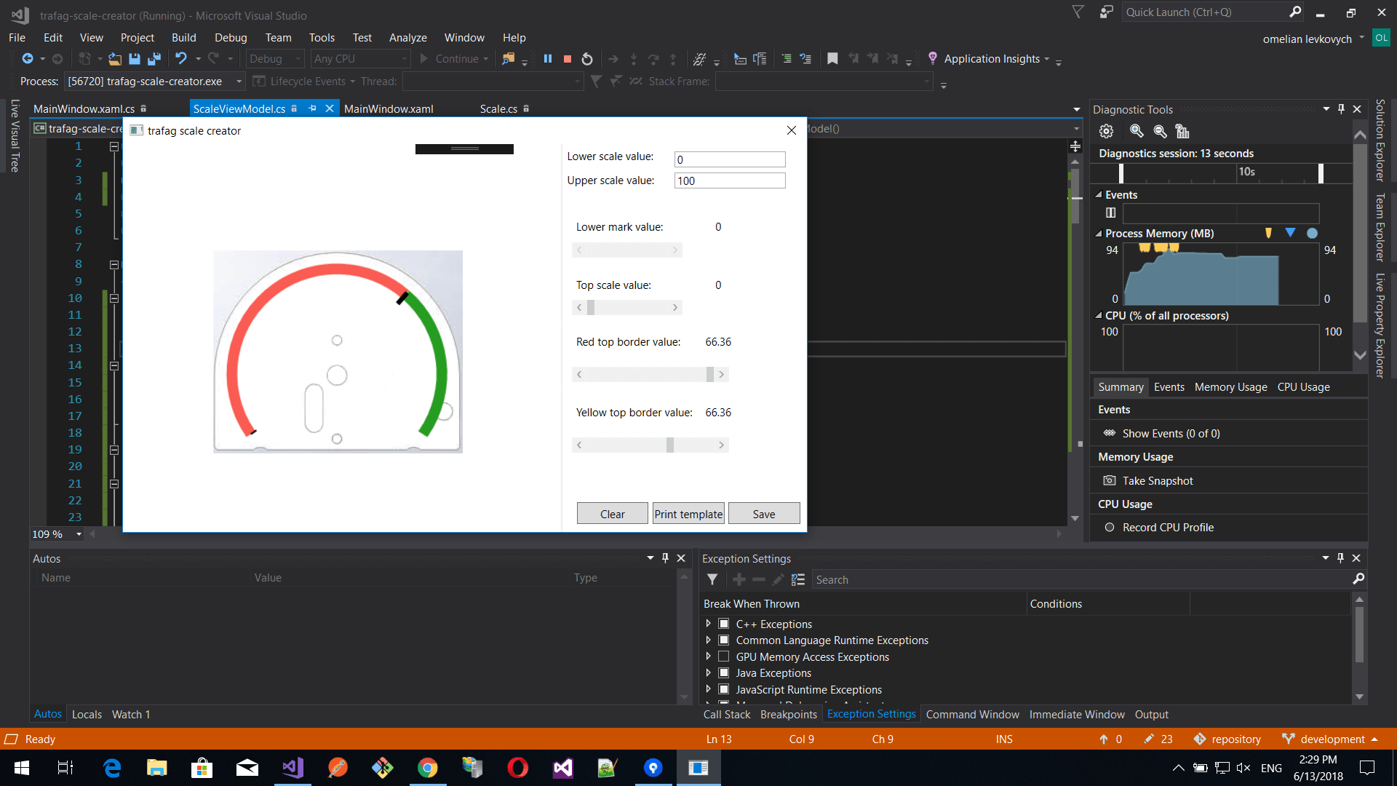Open the Analyze menu
1397x786 pixels.
[x=407, y=38]
